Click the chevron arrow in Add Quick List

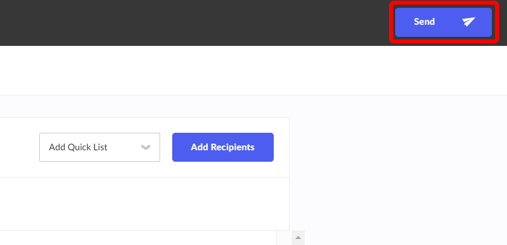pos(146,147)
